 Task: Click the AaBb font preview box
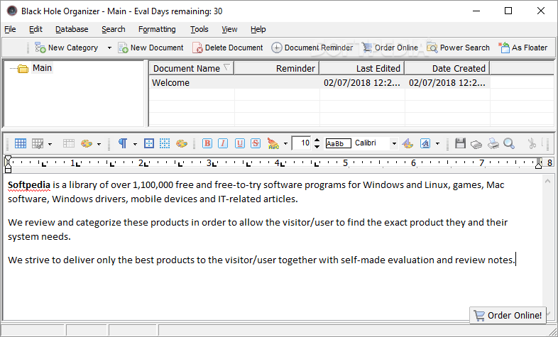pos(339,143)
